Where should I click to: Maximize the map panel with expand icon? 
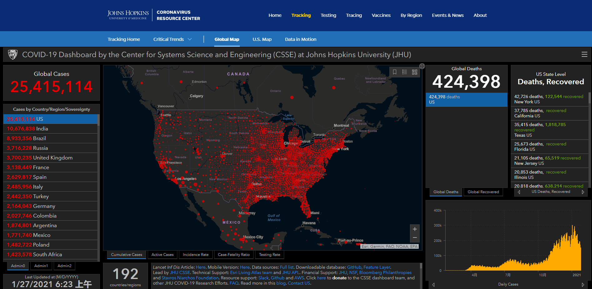[422, 66]
